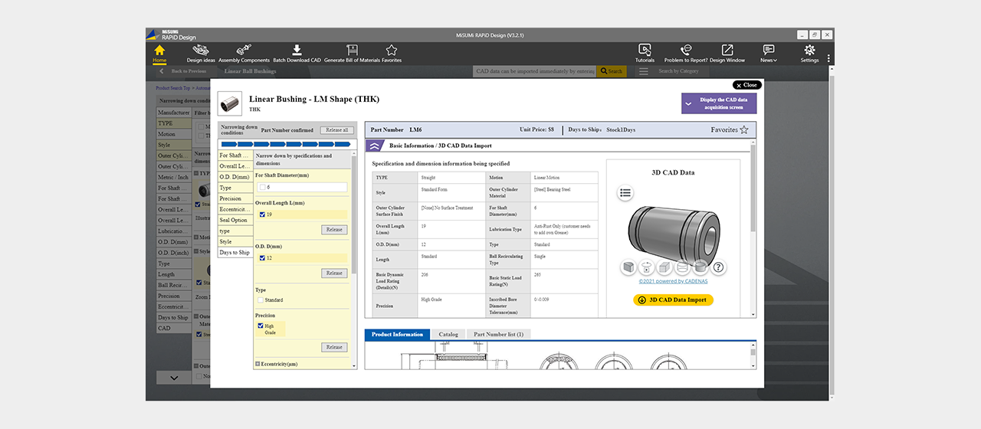
Task: Uncheck the Overall Length 19 checkbox
Action: point(262,215)
